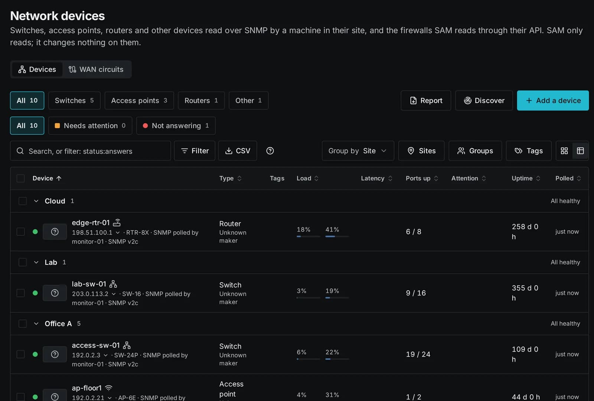Switch to table view icon
Screen dimensions: 594x401
coord(580,151)
